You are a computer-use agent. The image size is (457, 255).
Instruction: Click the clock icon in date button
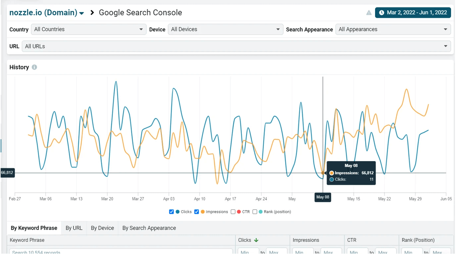tap(381, 13)
